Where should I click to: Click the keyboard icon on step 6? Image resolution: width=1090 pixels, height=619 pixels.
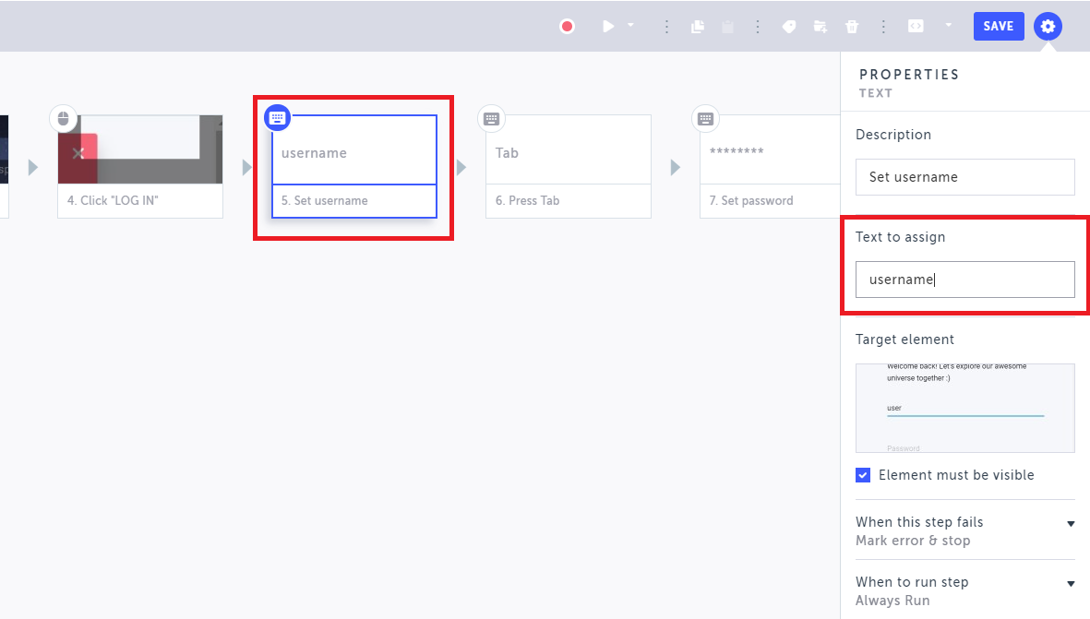492,119
